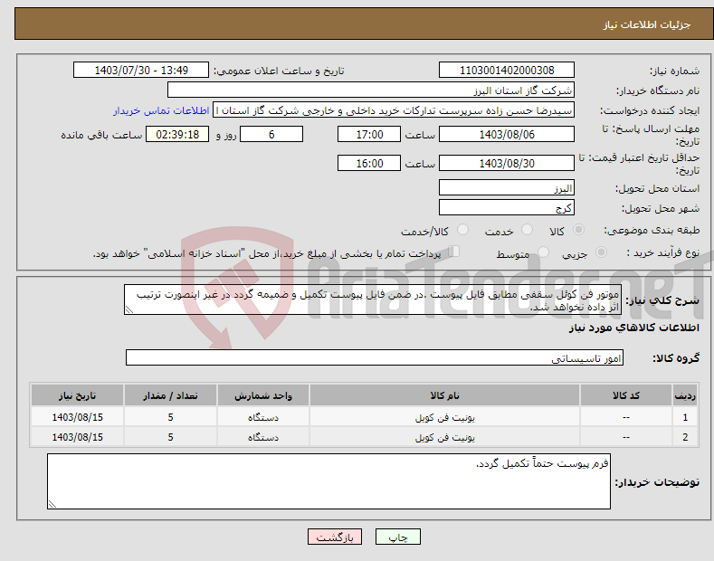This screenshot has height=561, width=714.
Task: Click the تاریخ نیاز column header
Action: click(x=78, y=395)
